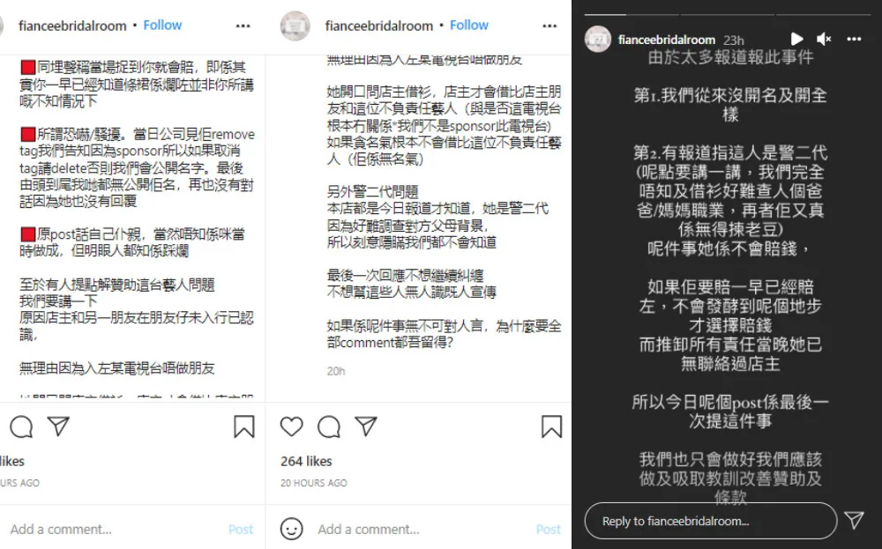Follow fianceebridalroom on the middle post
Viewport: 882px width, 549px height.
click(x=469, y=26)
